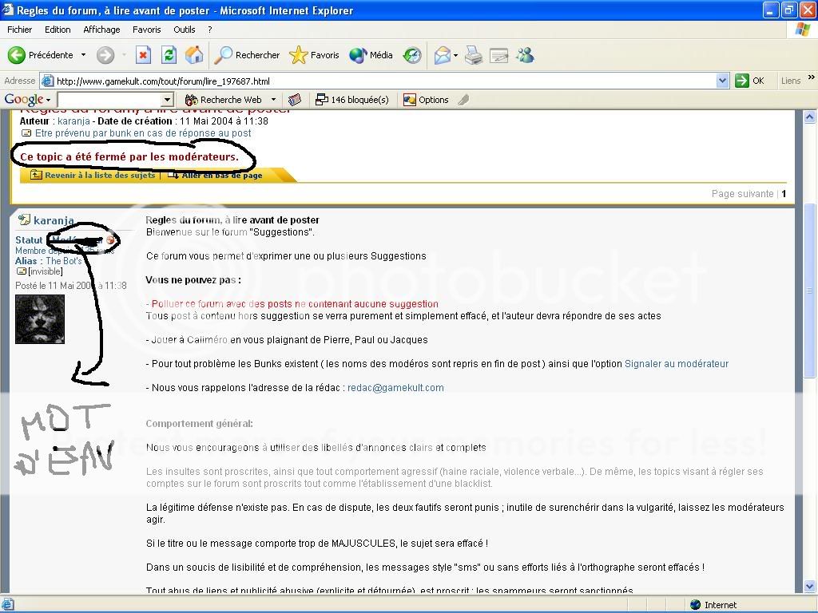This screenshot has width=818, height=613.
Task: Open the address bar dropdown arrow
Action: tap(722, 81)
